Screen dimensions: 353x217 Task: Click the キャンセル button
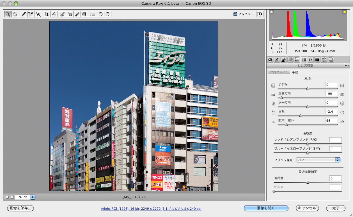307,208
